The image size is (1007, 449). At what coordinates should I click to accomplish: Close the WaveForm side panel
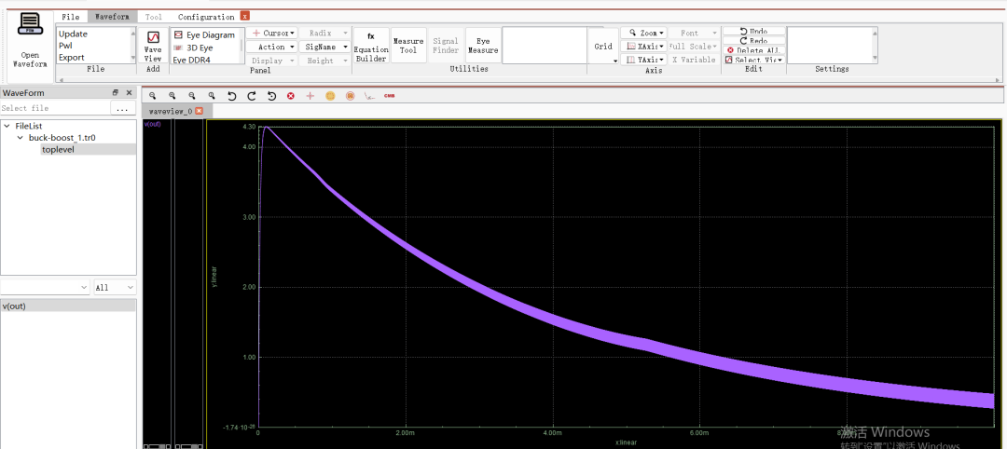pyautogui.click(x=129, y=93)
